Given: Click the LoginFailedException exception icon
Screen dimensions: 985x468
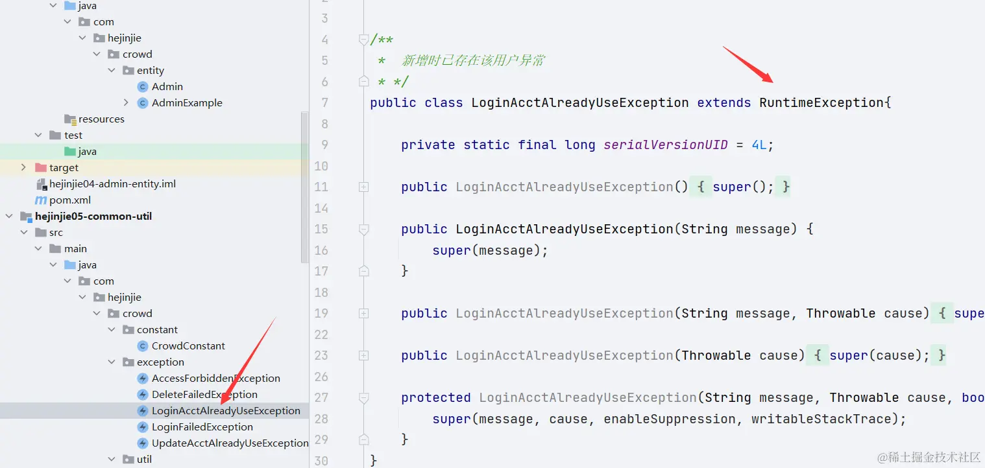Looking at the screenshot, I should click(x=143, y=427).
